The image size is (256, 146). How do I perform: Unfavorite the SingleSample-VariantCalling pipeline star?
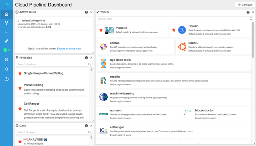[20, 73]
